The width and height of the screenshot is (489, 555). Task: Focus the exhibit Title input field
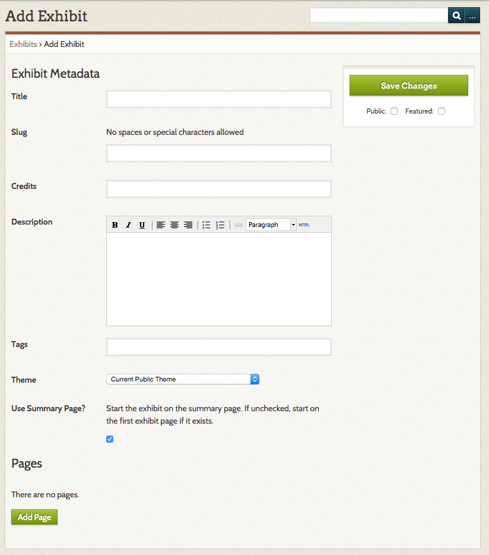tap(218, 99)
